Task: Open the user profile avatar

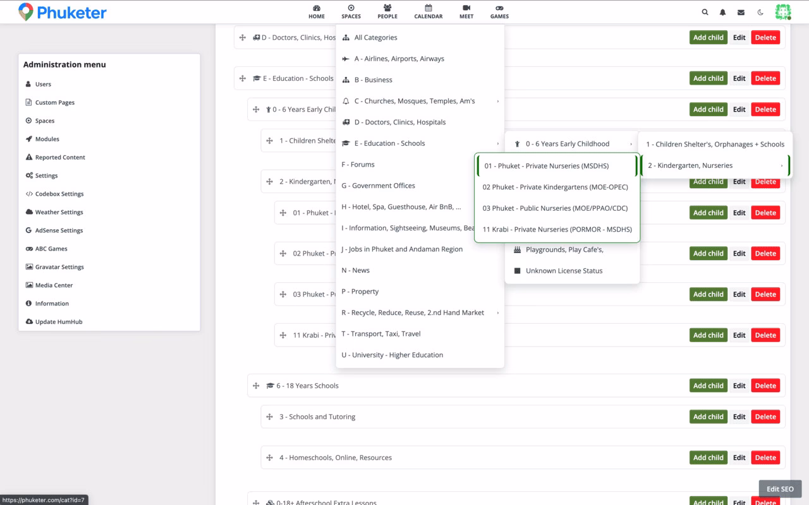Action: 783,11
